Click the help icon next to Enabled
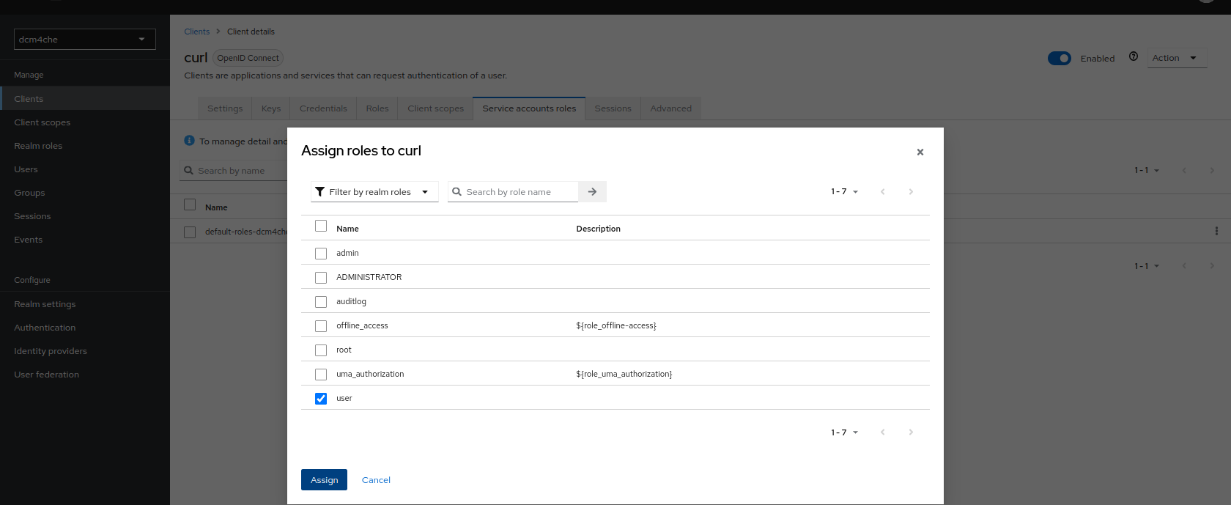 pos(1134,56)
